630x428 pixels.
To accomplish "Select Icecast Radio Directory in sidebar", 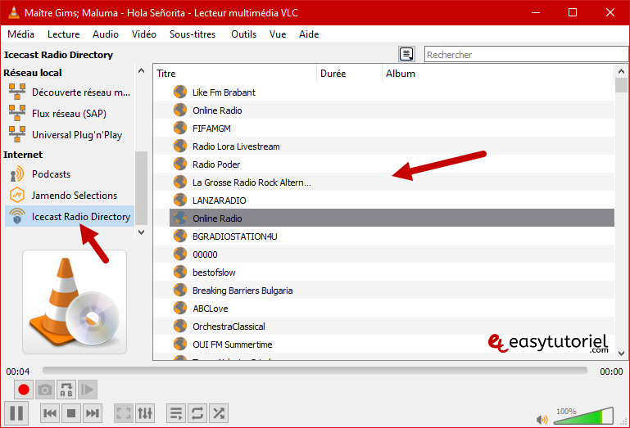I will (x=70, y=216).
